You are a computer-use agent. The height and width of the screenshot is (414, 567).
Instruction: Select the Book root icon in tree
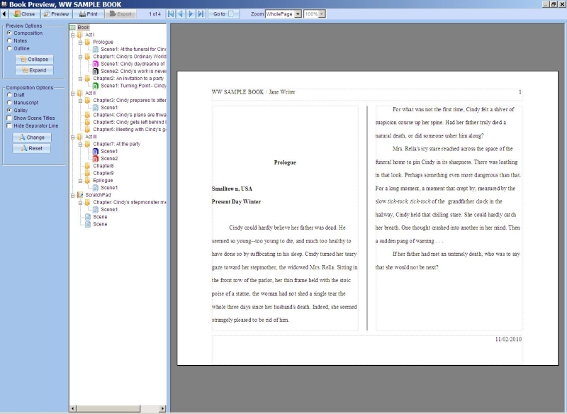pyautogui.click(x=73, y=28)
